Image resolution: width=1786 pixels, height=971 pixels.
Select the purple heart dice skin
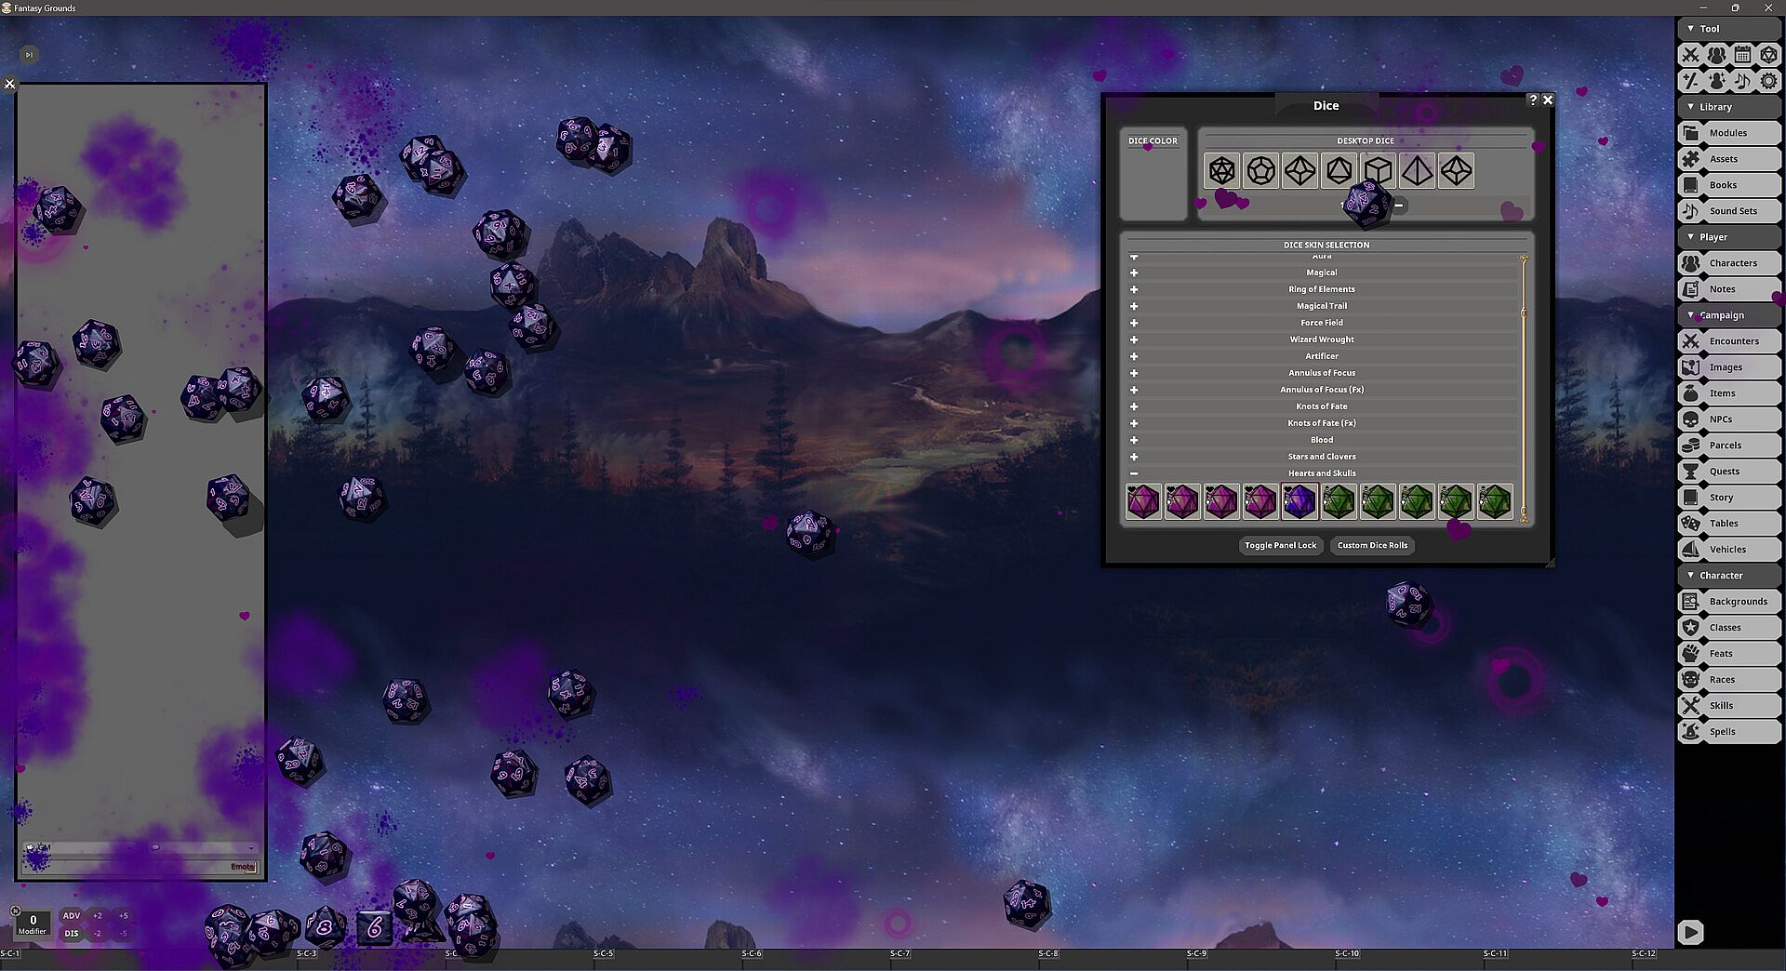(x=1300, y=501)
